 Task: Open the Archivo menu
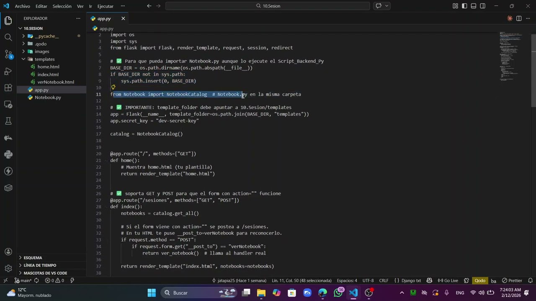[x=22, y=6]
